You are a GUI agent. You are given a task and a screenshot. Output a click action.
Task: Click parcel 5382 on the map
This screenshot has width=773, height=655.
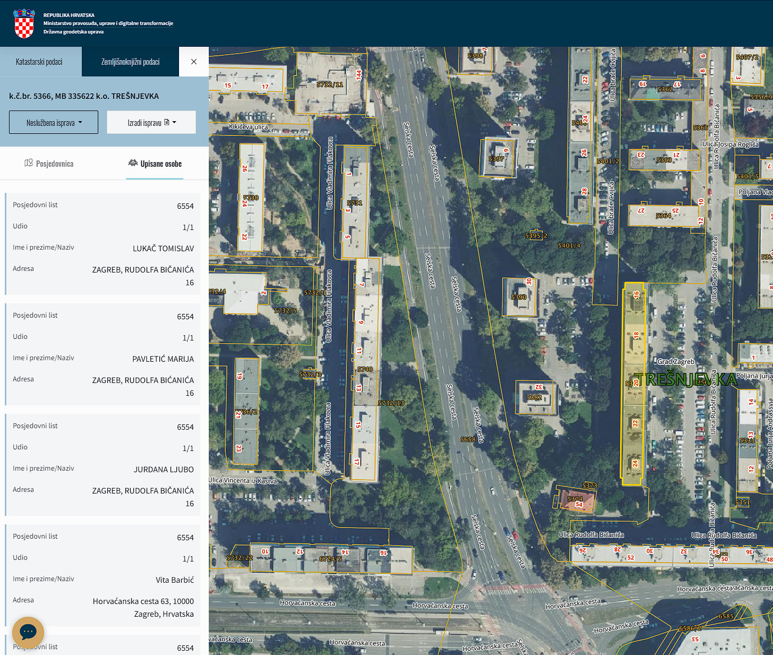click(x=534, y=397)
